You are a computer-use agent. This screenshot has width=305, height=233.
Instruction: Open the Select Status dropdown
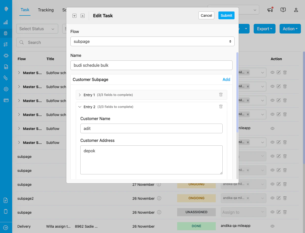coord(37,29)
